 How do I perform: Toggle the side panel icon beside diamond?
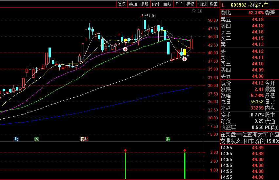point(200,11)
